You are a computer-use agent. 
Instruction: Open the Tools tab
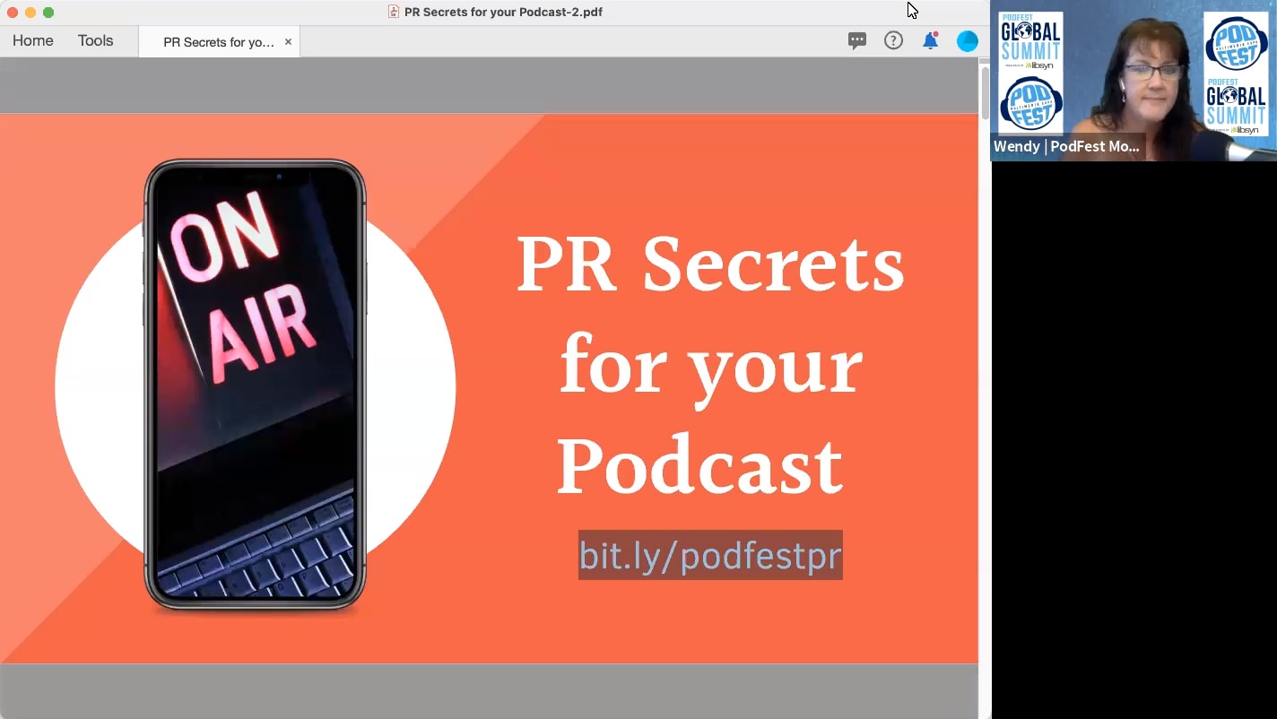[96, 40]
